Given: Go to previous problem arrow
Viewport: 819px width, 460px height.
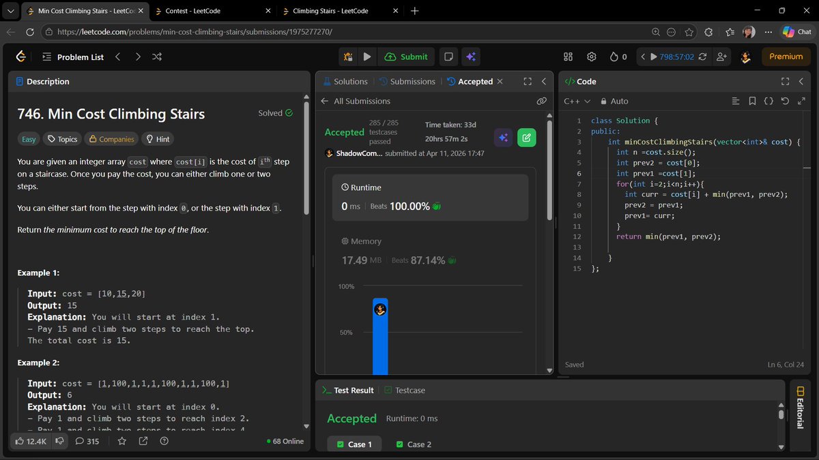Looking at the screenshot, I should [x=118, y=57].
